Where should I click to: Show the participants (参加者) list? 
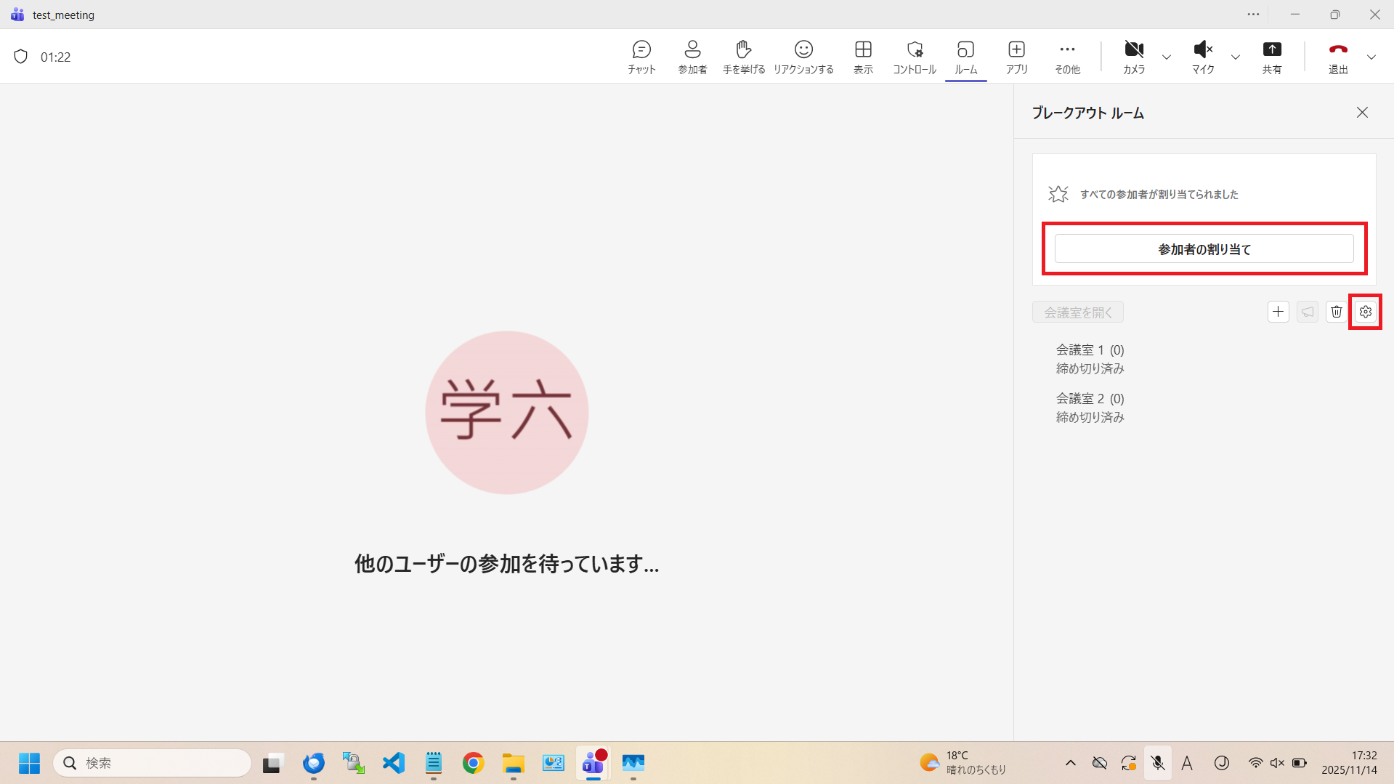click(692, 57)
